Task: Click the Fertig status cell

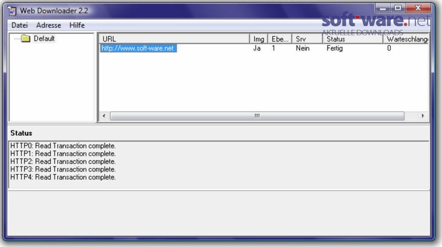Action: click(335, 49)
